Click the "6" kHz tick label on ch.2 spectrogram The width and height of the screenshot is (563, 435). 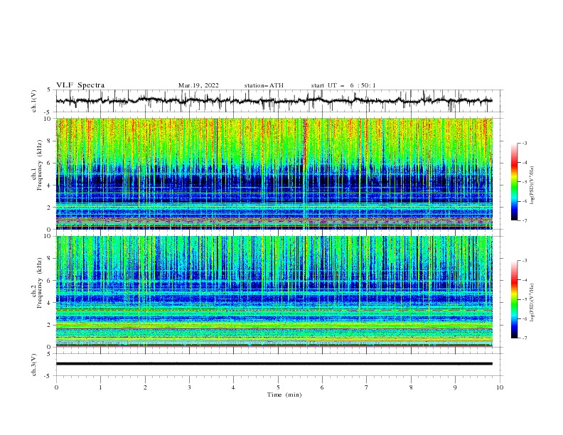coord(50,280)
